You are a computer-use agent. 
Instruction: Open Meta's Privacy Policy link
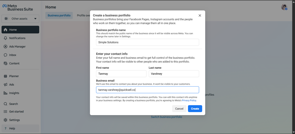pyautogui.click(x=189, y=101)
